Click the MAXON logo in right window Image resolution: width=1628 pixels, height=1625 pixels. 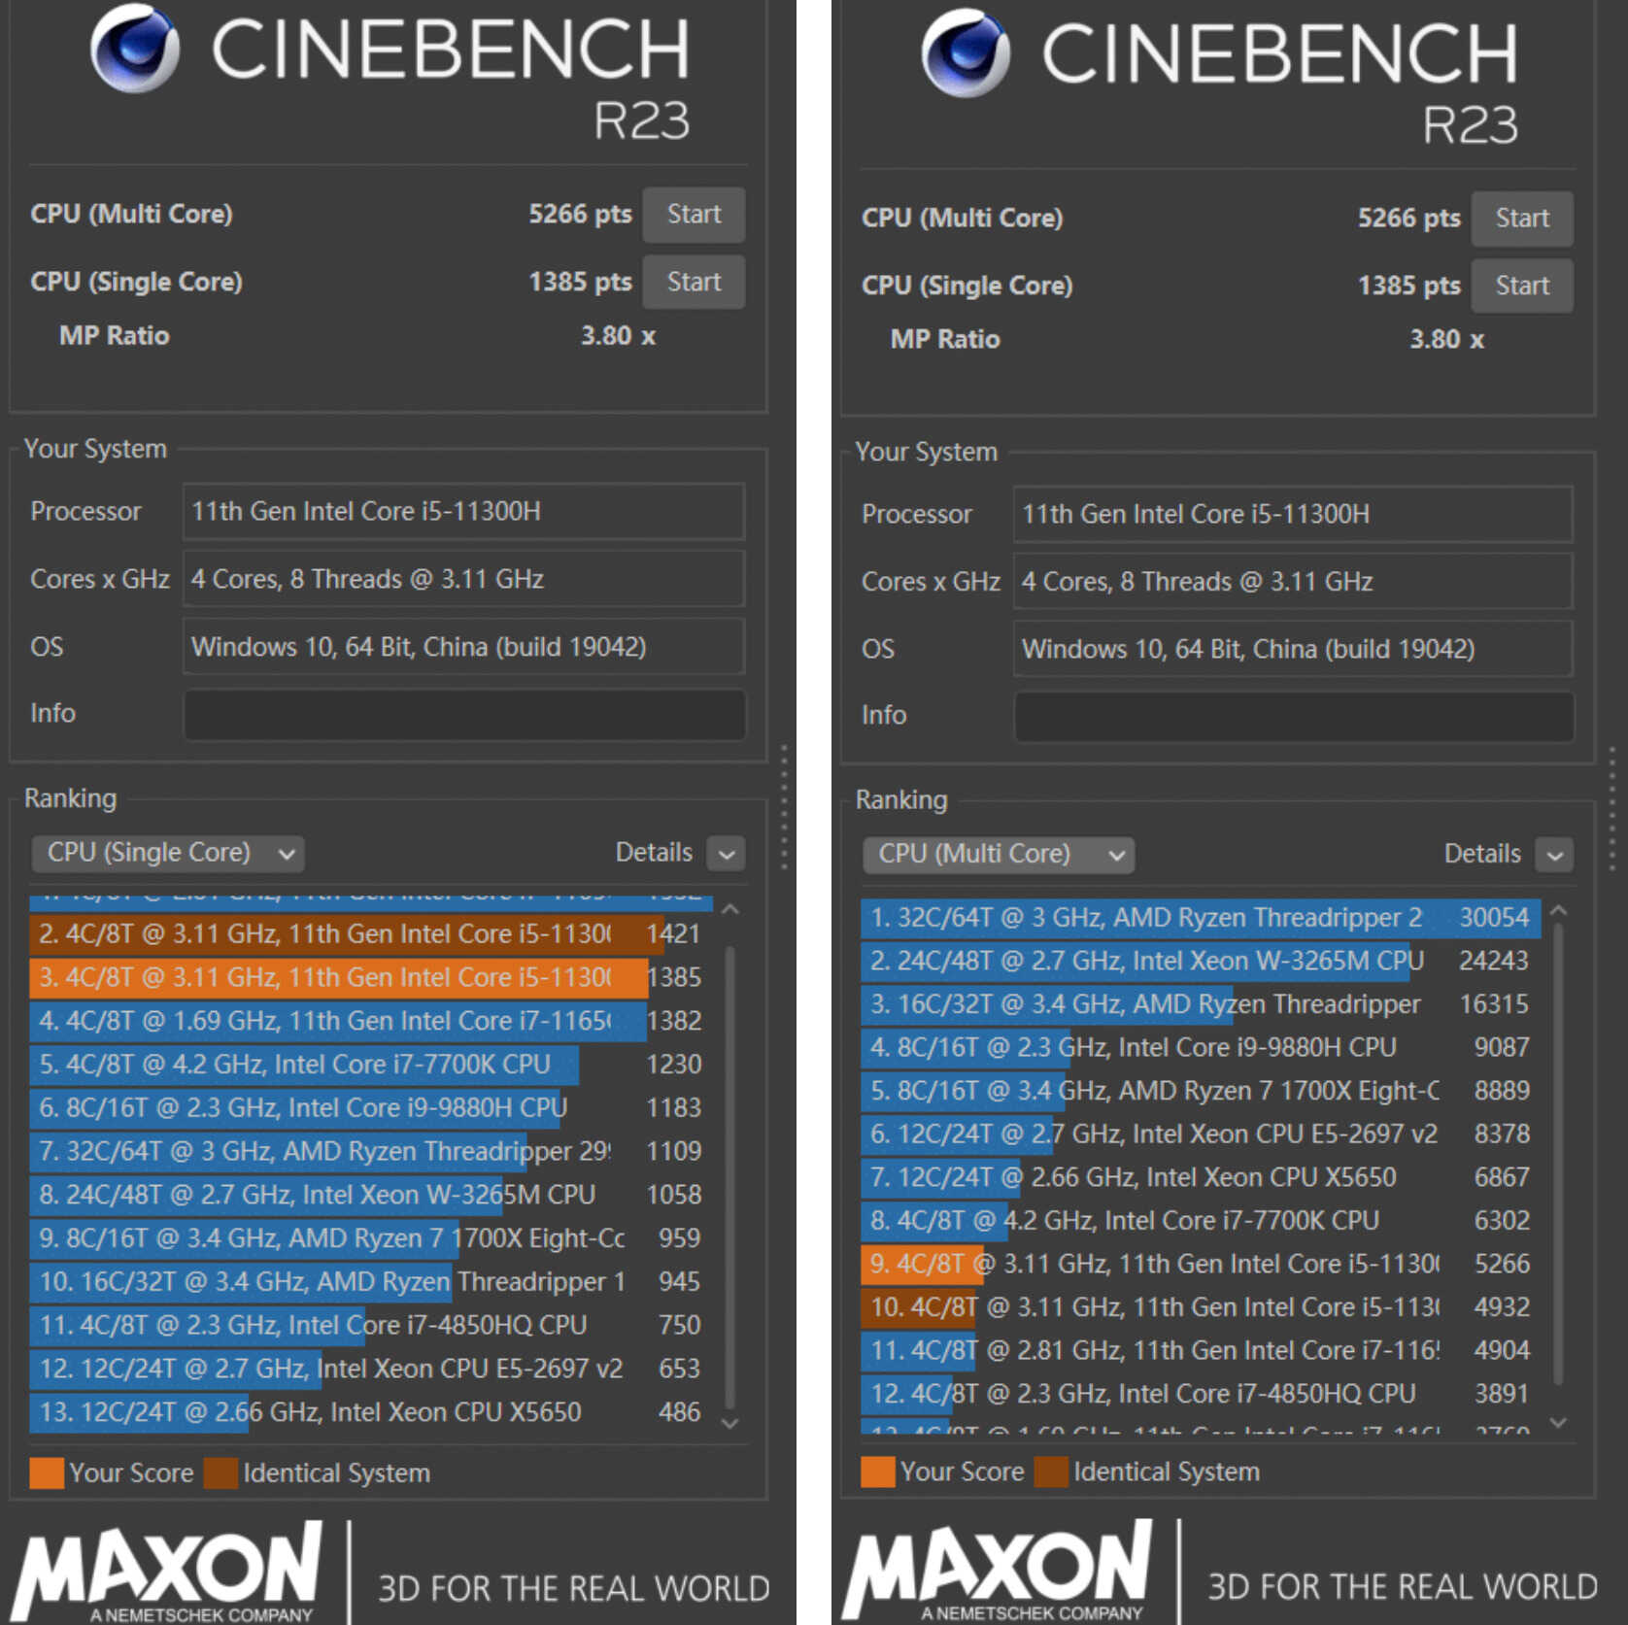(x=998, y=1570)
